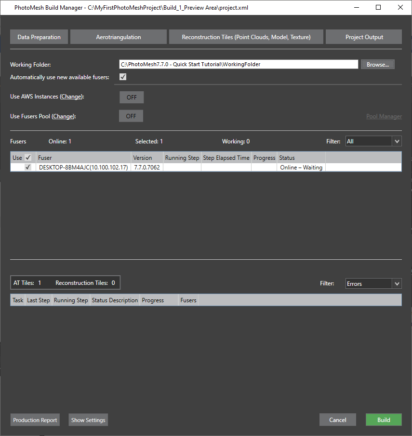412x436 pixels.
Task: Go to the Project Output tab
Action: click(364, 37)
